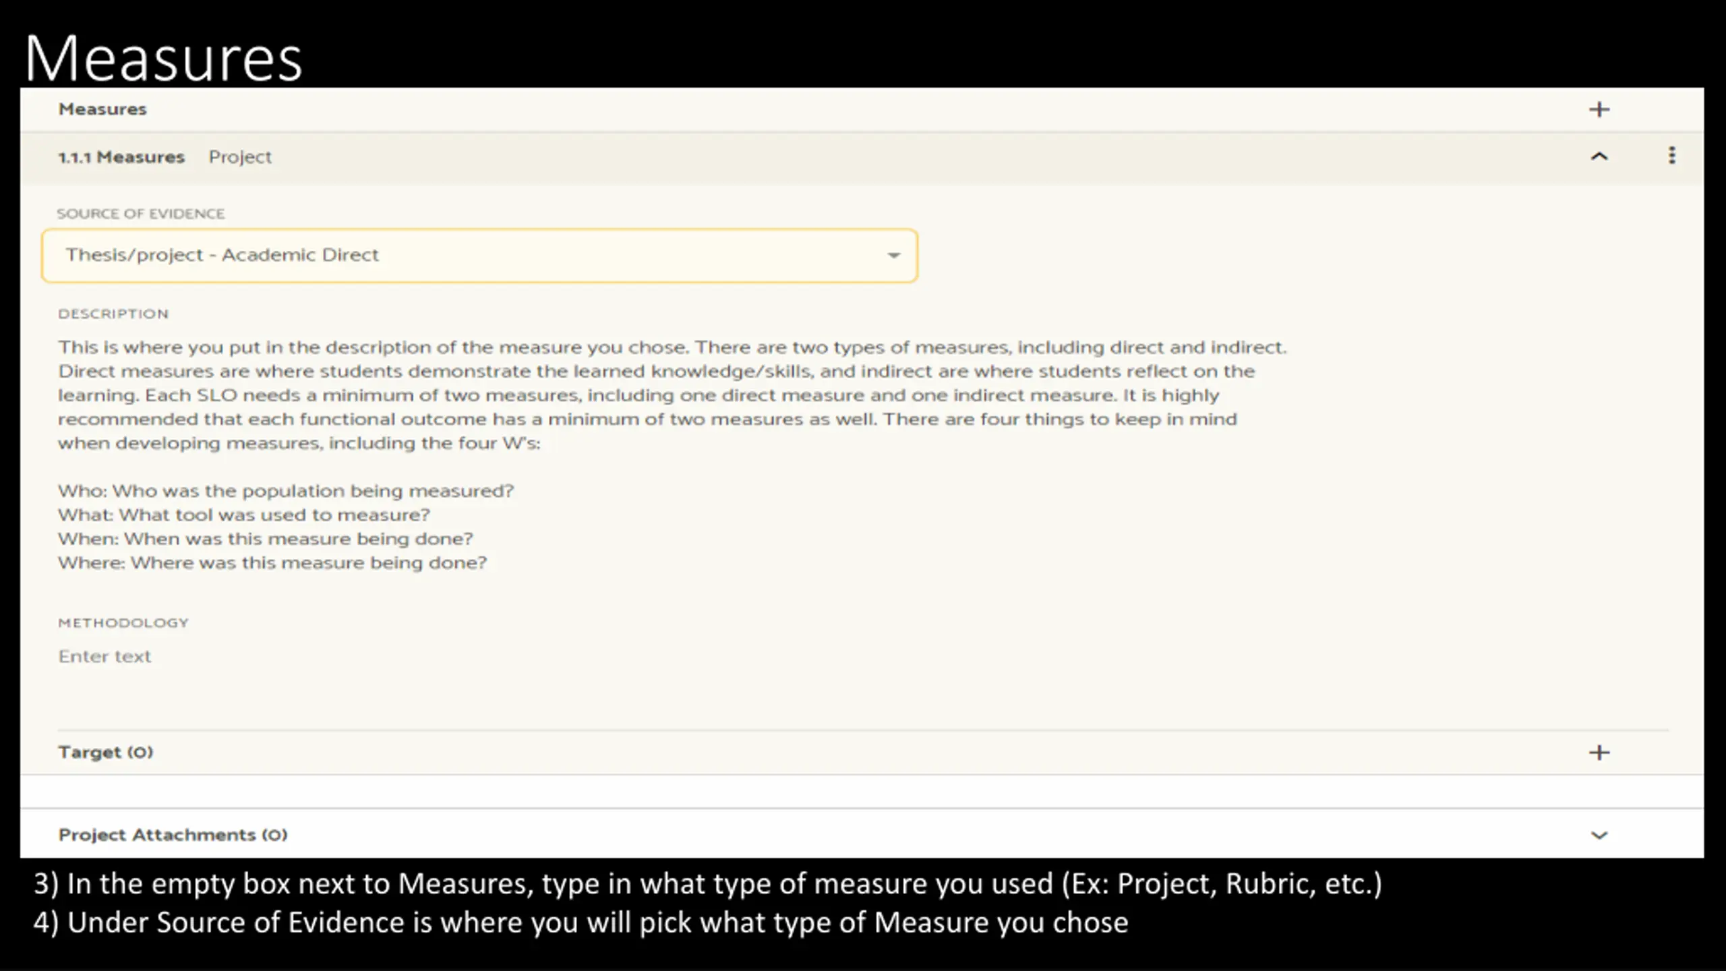Click the DESCRIPTION label
The width and height of the screenshot is (1726, 971).
[113, 314]
